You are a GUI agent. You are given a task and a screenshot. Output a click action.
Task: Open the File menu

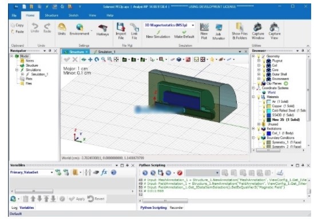pyautogui.click(x=14, y=15)
